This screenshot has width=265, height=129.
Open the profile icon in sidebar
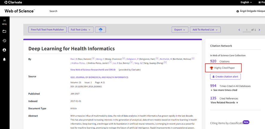[4, 50]
